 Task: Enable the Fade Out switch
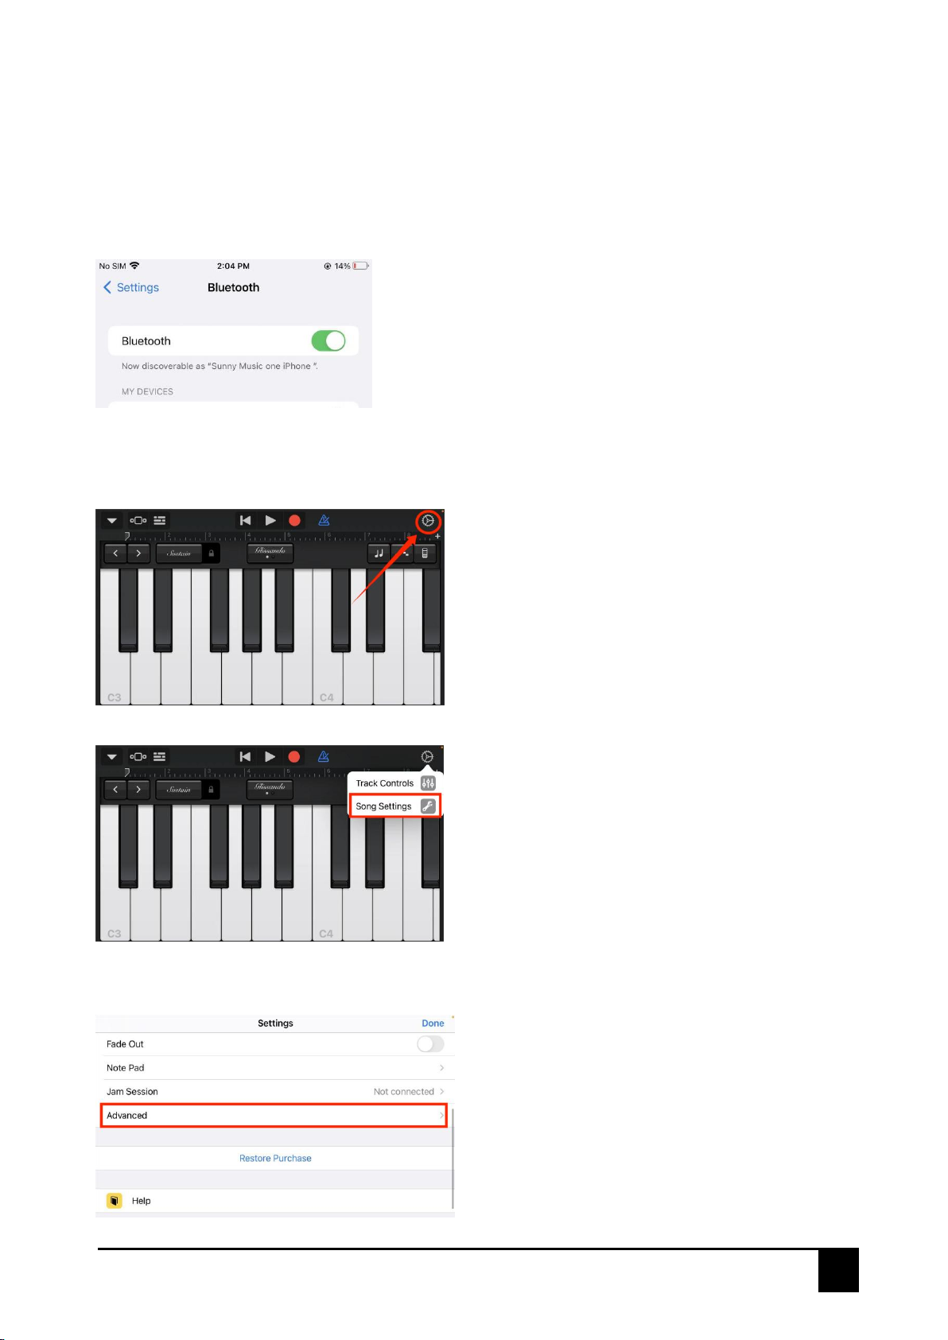point(430,1044)
